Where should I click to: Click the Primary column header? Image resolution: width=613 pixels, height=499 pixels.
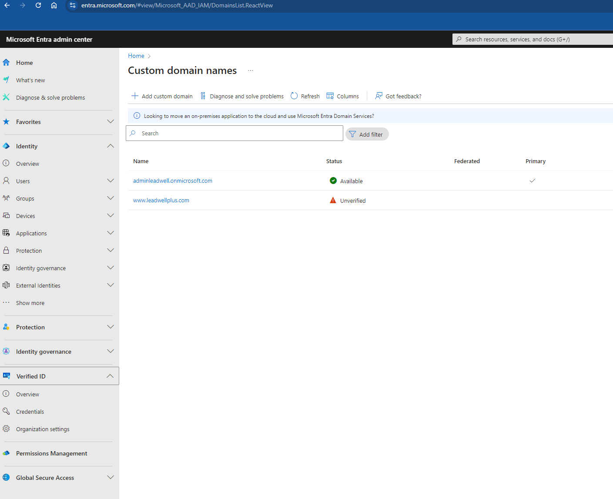(x=535, y=161)
